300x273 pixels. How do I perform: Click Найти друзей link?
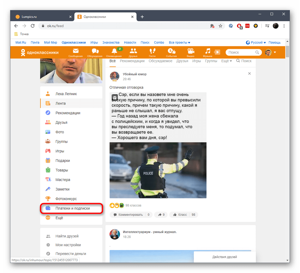click(x=67, y=236)
